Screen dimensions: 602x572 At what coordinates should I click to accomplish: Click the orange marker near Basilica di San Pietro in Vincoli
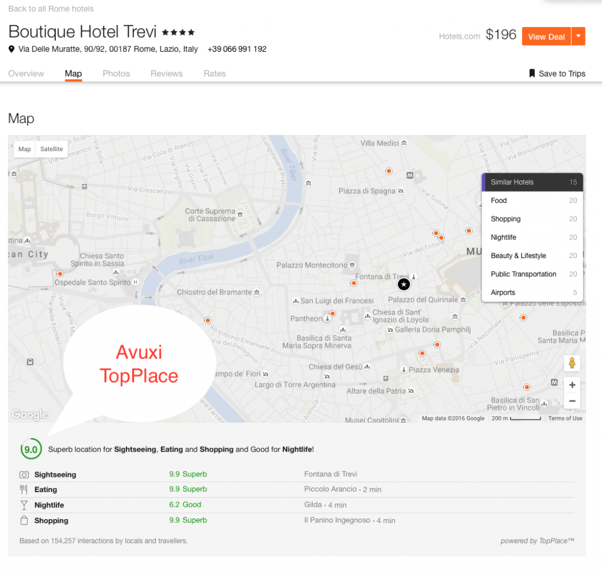(x=527, y=387)
